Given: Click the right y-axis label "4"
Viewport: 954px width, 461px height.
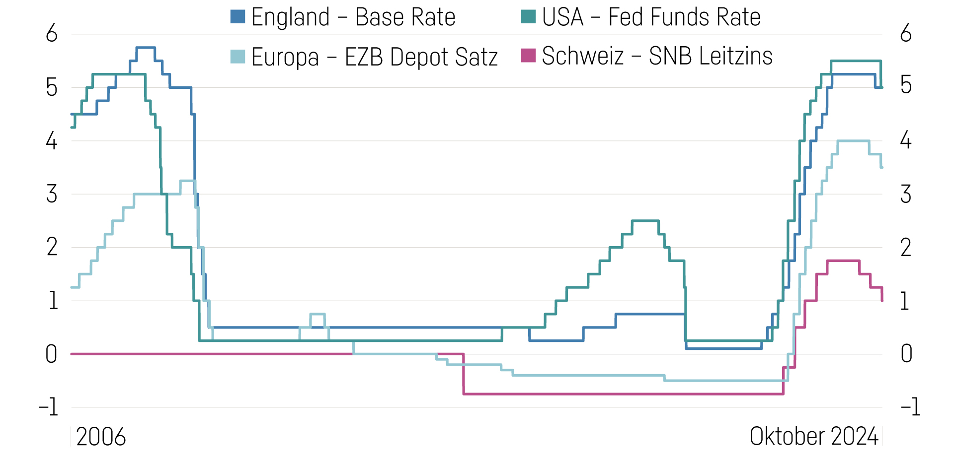Looking at the screenshot, I should (906, 140).
